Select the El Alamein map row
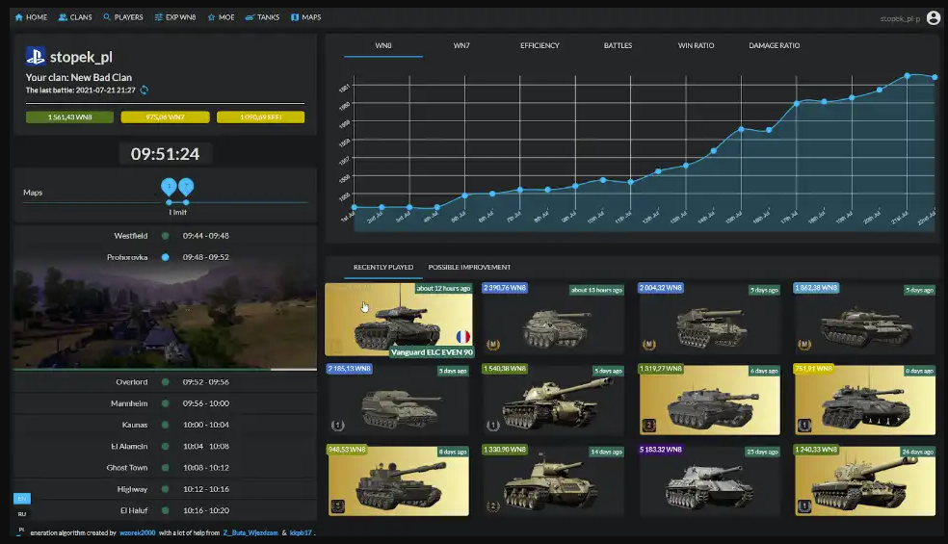Image resolution: width=948 pixels, height=544 pixels. (x=165, y=446)
